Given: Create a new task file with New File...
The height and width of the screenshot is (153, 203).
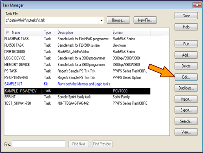Looking at the screenshot, I should 145,20.
